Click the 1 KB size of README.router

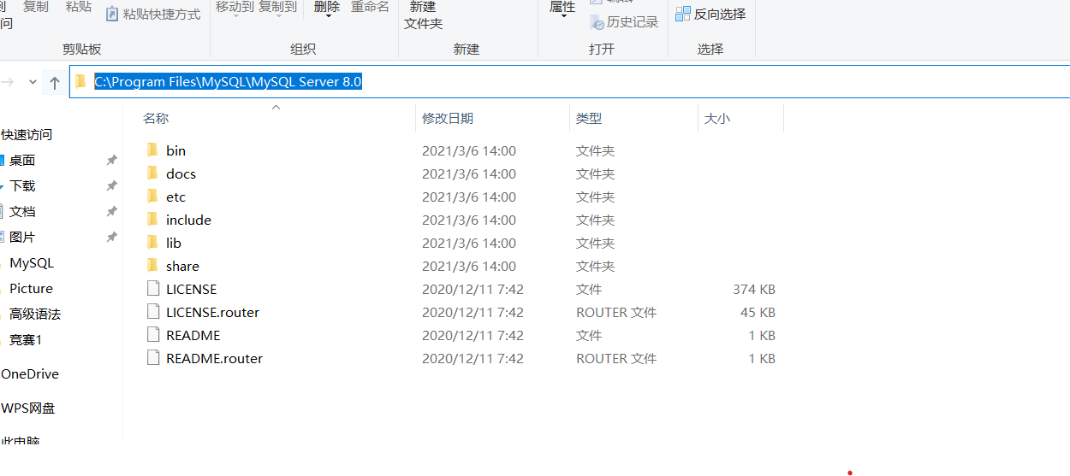pyautogui.click(x=762, y=359)
